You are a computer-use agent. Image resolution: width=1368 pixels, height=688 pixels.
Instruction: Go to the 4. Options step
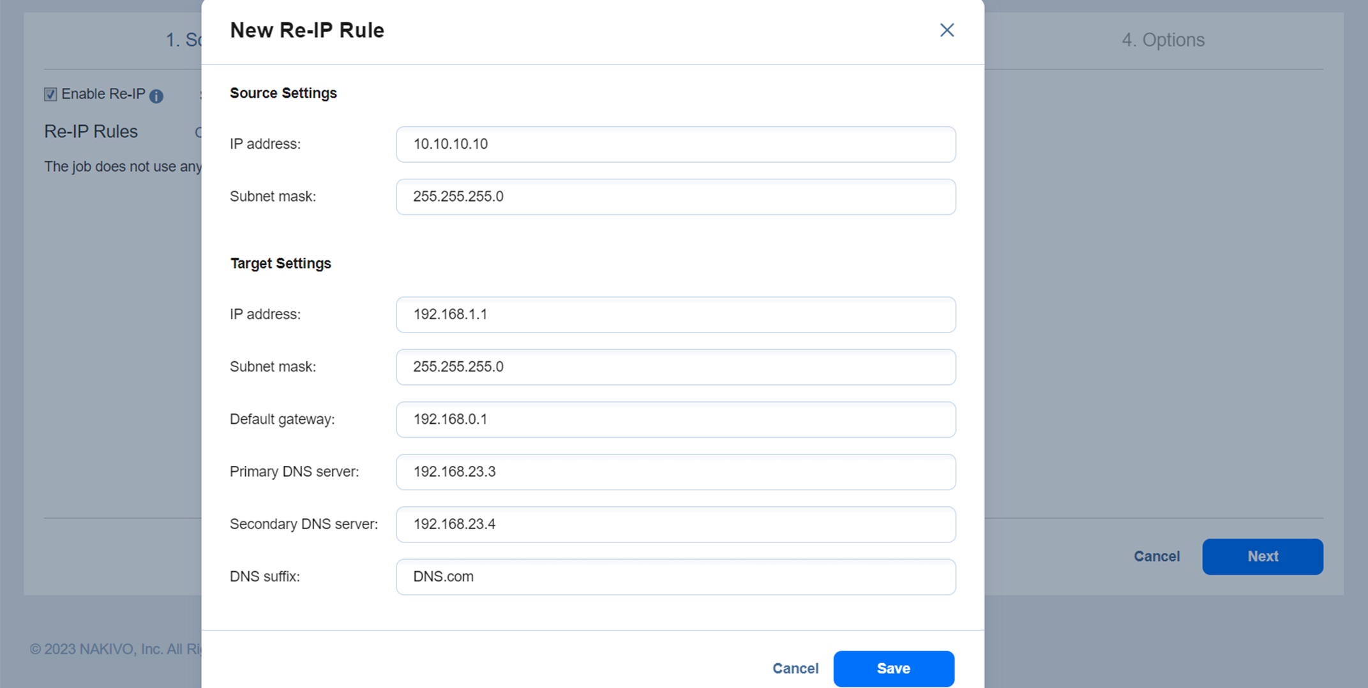(x=1162, y=40)
